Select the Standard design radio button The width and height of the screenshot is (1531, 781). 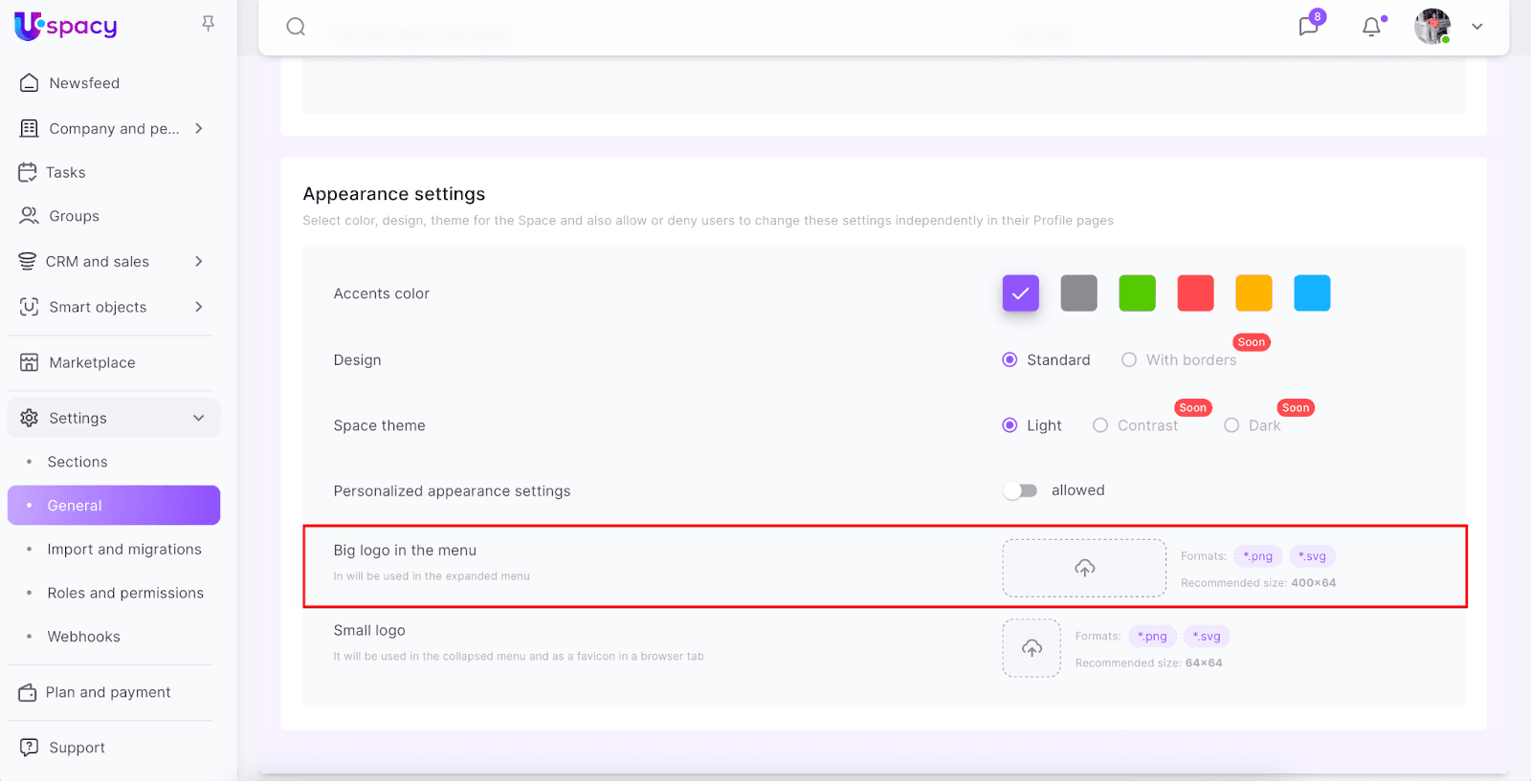[1010, 360]
